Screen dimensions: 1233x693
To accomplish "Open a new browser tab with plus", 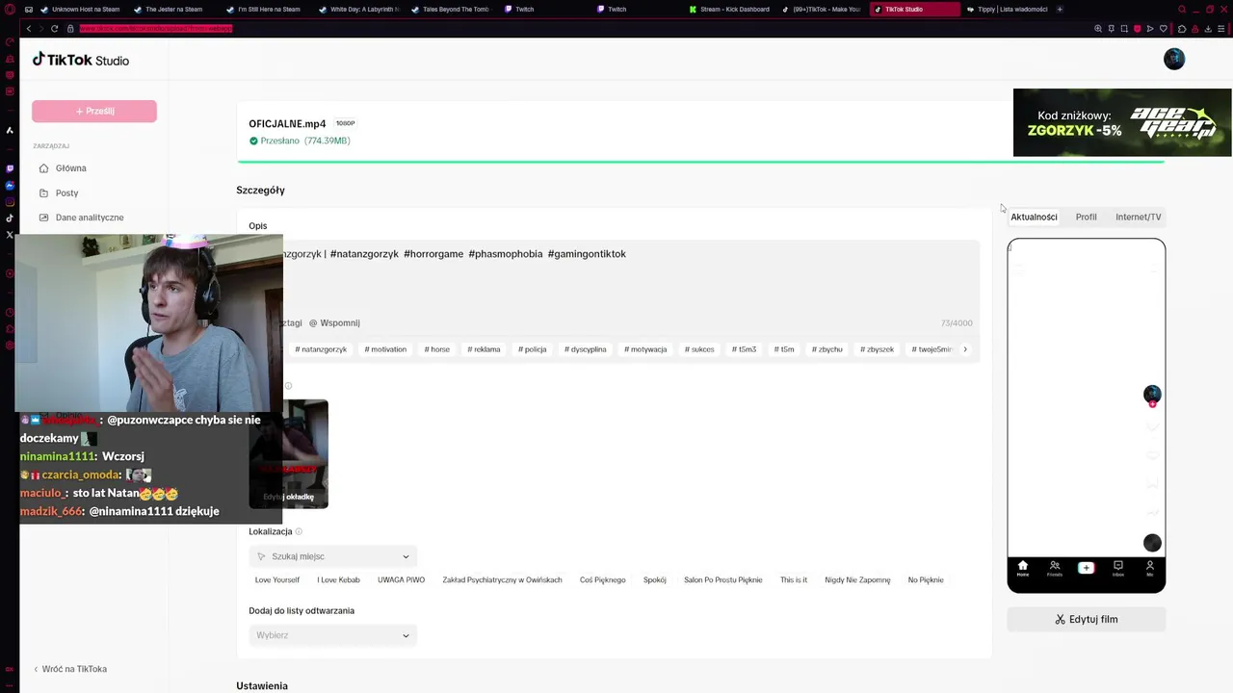I will coord(1060,10).
